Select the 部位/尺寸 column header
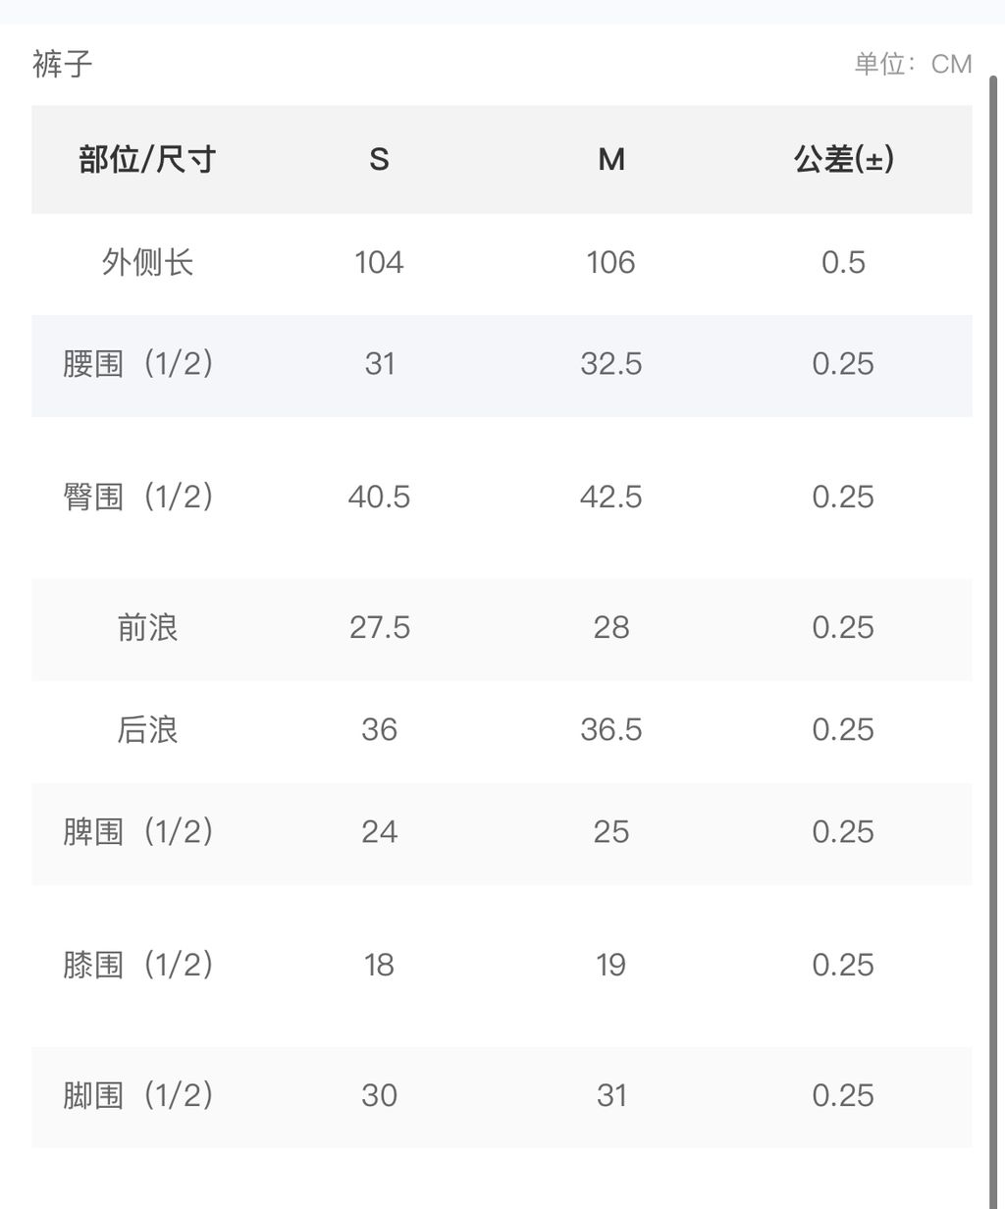 coord(147,159)
